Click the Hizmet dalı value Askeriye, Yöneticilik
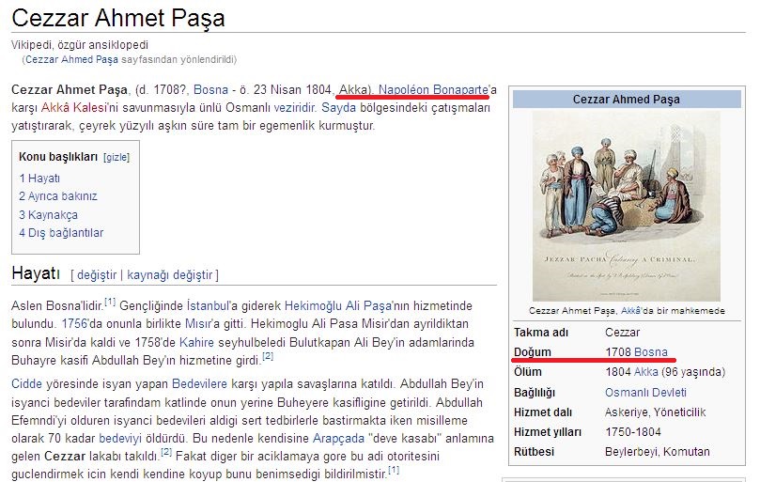Image resolution: width=760 pixels, height=482 pixels. click(x=656, y=412)
